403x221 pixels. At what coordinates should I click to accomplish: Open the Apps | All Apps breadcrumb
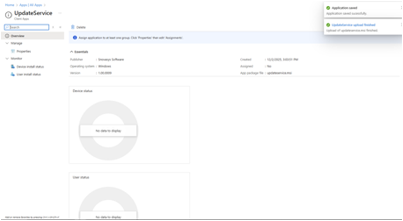pos(31,5)
